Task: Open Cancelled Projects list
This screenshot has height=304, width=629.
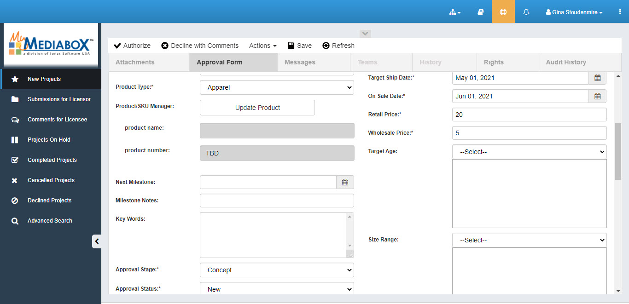Action: (x=51, y=180)
